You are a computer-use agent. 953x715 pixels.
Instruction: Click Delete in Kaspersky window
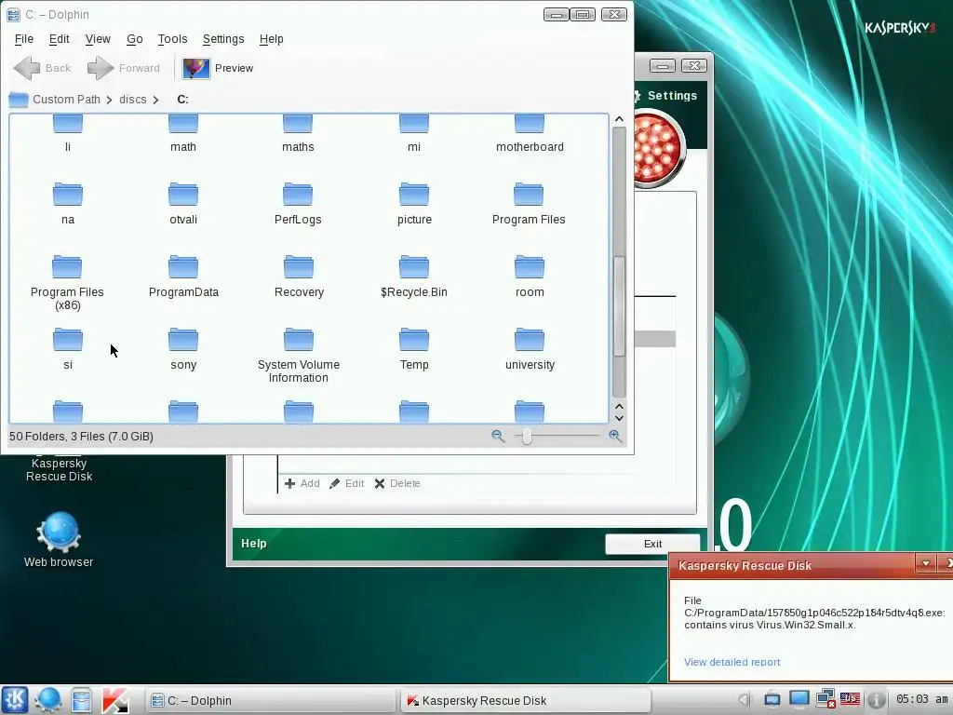pos(397,483)
